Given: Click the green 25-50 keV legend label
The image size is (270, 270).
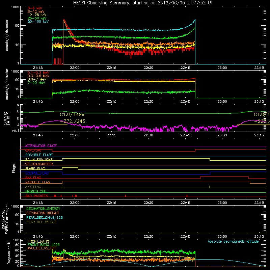Looking at the screenshot, I should click(37, 18).
